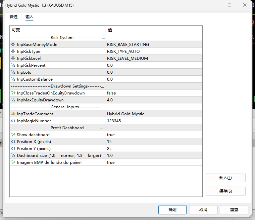Select the InpLots parameter name
This screenshot has height=220, width=255.
(24, 72)
